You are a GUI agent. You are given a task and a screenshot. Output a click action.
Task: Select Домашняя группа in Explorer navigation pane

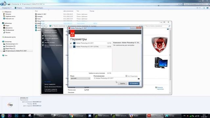(x=10, y=37)
